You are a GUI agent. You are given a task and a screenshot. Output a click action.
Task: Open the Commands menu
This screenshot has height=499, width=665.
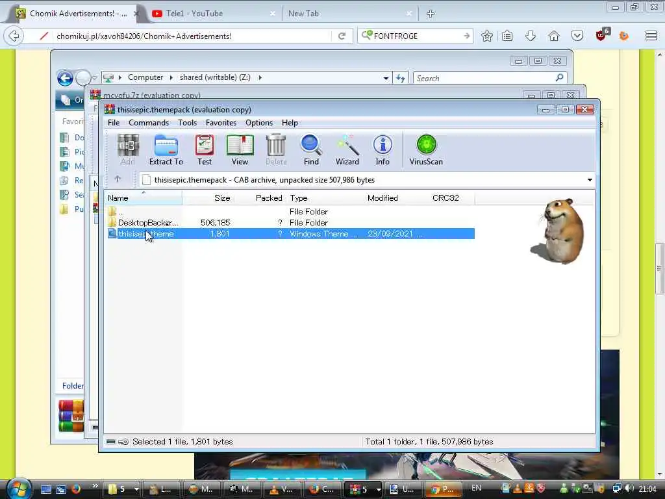149,123
